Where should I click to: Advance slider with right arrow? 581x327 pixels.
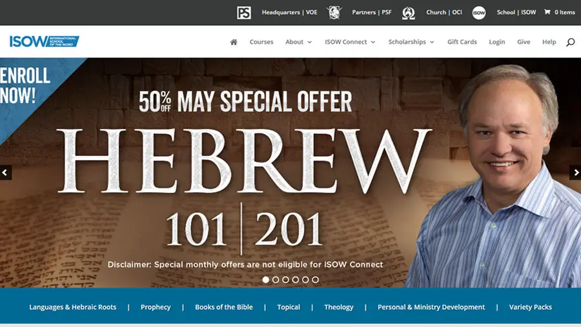pyautogui.click(x=575, y=172)
